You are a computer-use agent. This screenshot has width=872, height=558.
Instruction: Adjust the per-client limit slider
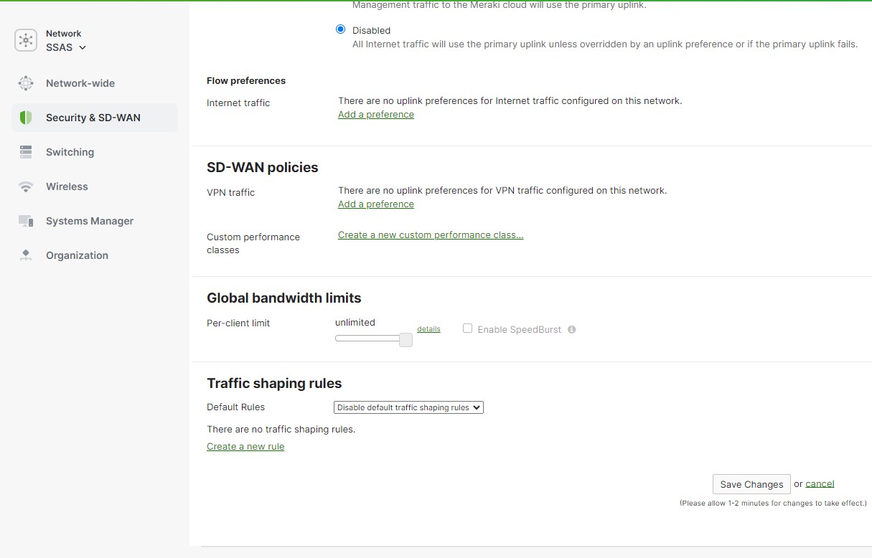[405, 339]
